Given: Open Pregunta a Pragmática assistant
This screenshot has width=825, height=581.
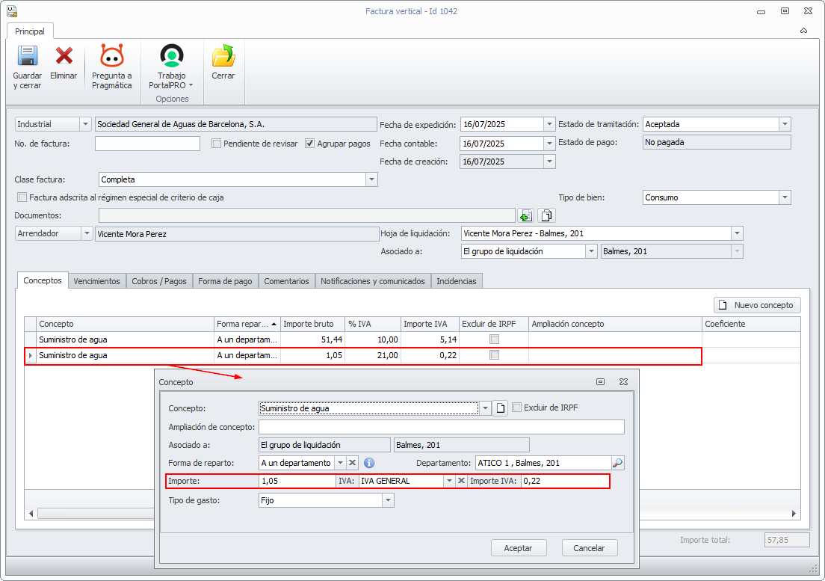Looking at the screenshot, I should [x=111, y=58].
